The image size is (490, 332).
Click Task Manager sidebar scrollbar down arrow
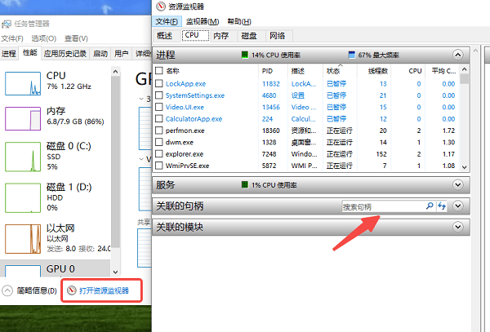(115, 272)
